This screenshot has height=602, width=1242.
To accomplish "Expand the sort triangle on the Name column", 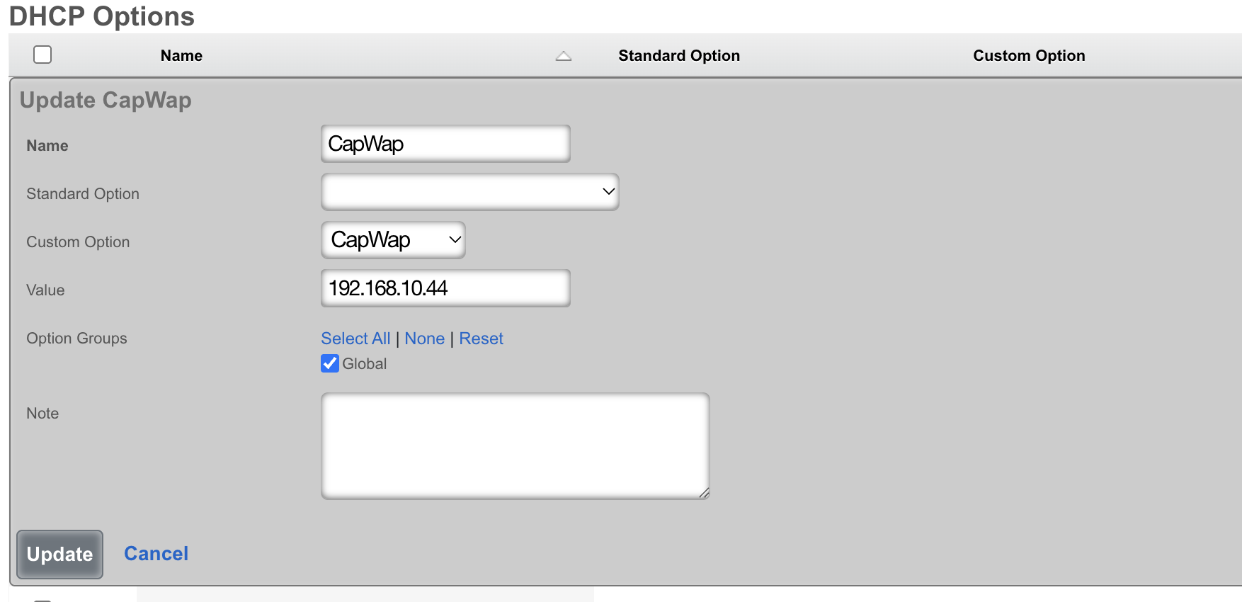I will (563, 55).
